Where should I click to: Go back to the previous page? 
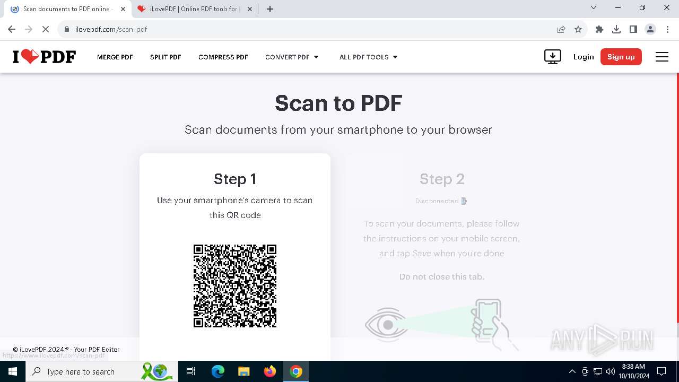[x=12, y=29]
